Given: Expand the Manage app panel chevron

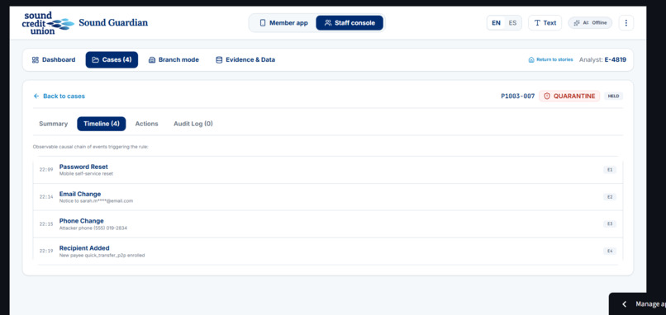Looking at the screenshot, I should click(625, 304).
